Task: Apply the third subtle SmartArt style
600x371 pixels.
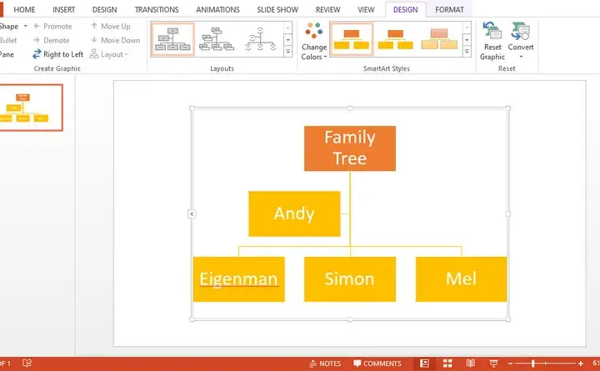Action: [439, 39]
